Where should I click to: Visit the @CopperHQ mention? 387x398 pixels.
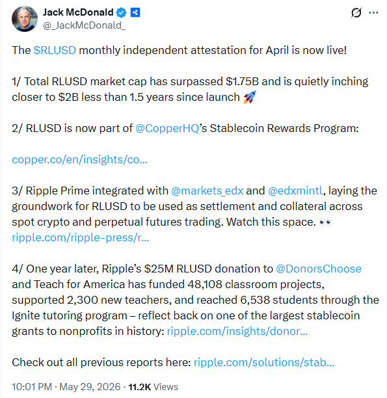(167, 128)
